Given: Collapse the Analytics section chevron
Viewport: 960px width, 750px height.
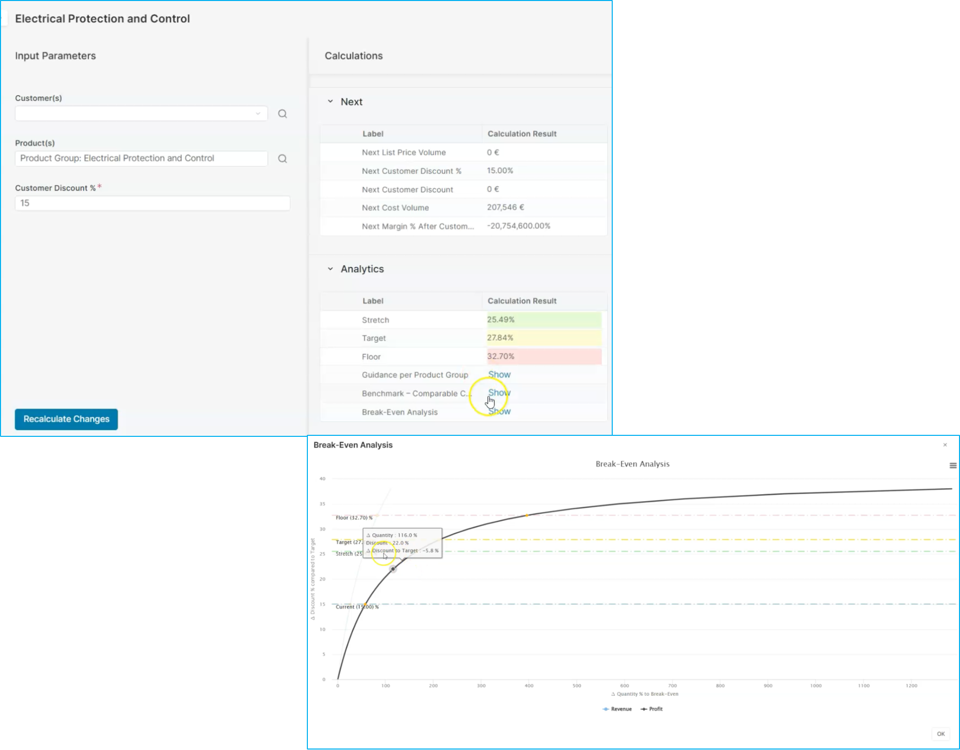Looking at the screenshot, I should pyautogui.click(x=330, y=269).
